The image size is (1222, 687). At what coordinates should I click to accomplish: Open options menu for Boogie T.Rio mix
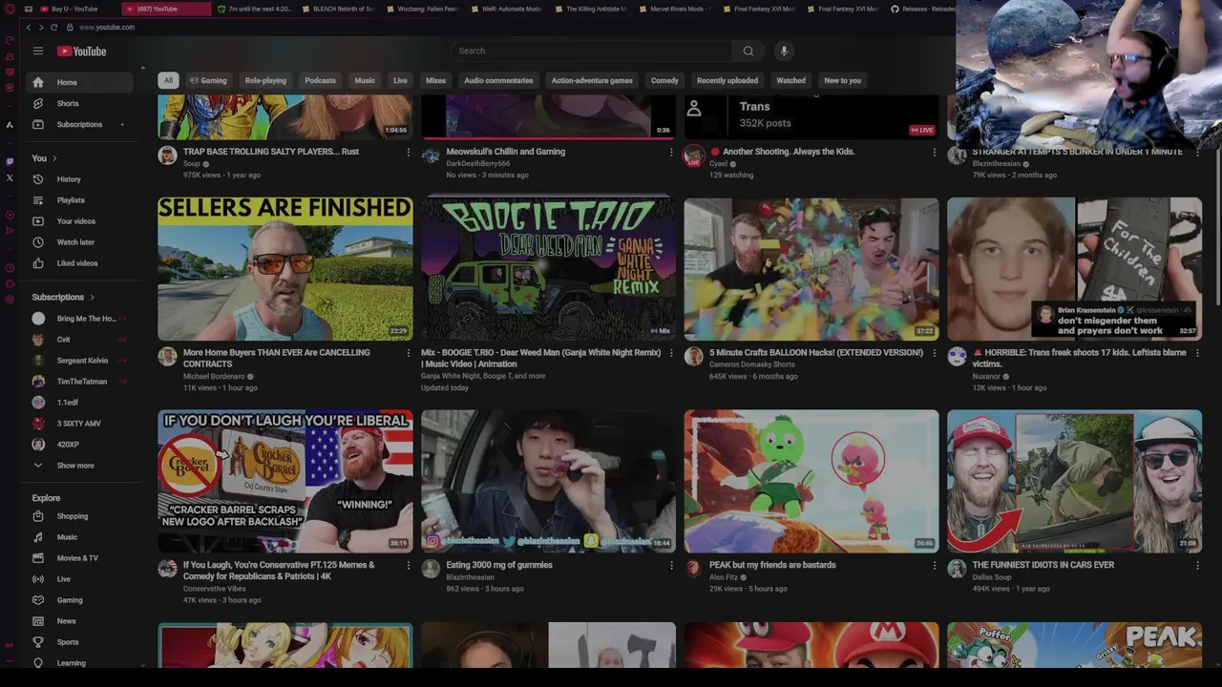point(671,353)
